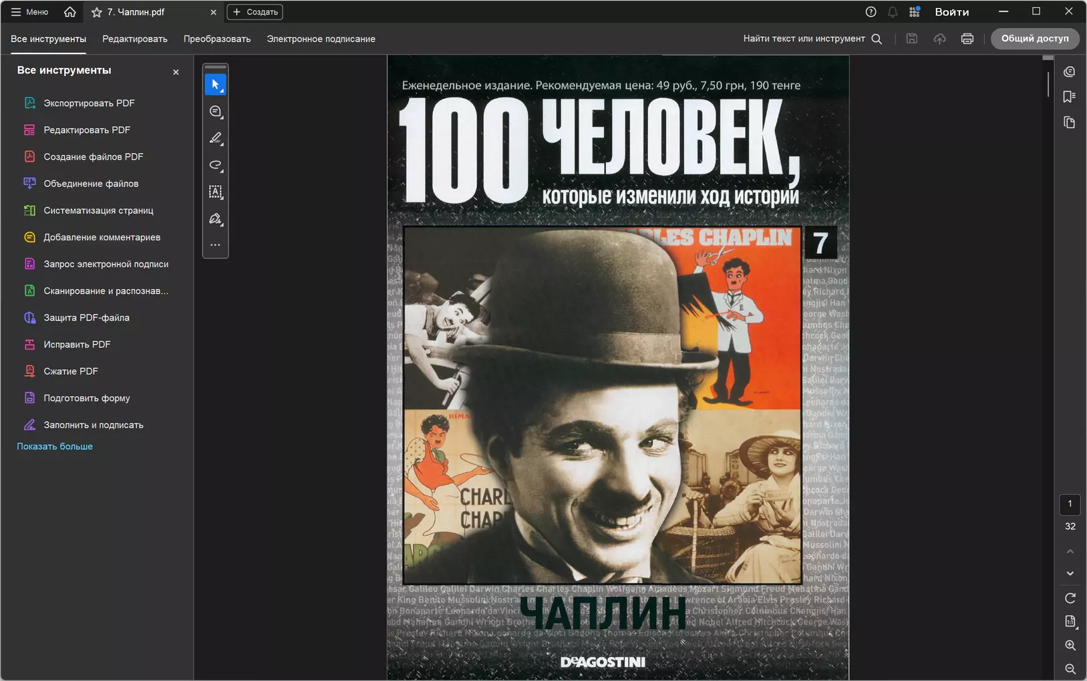Pick the highlighter pen tool
Viewport: 1087px width, 681px height.
(x=215, y=138)
